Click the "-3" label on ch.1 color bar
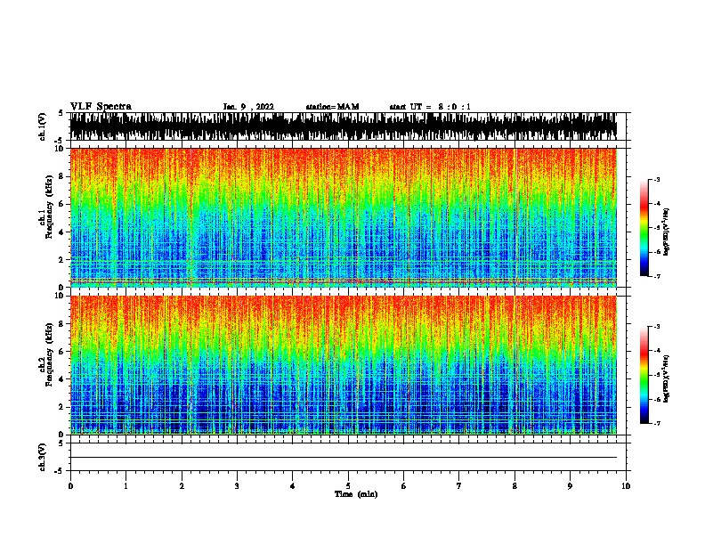Image resolution: width=705 pixels, height=545 pixels. point(657,179)
